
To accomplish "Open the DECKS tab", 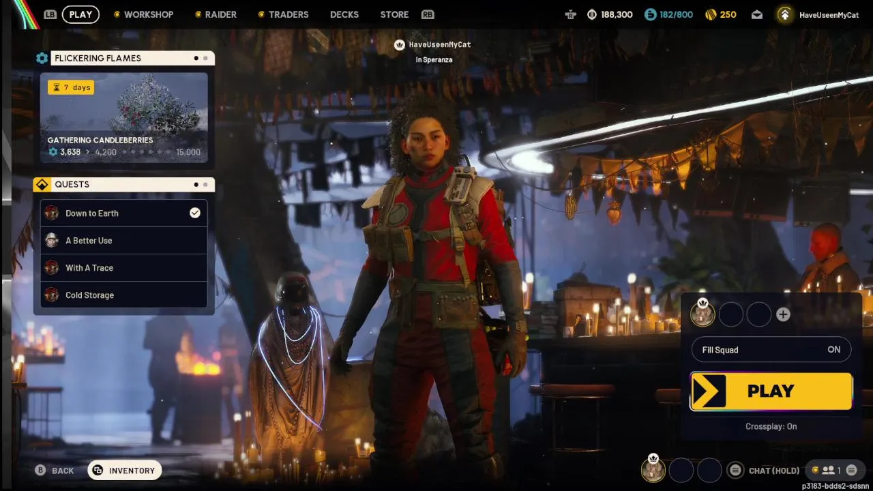I will click(x=344, y=14).
